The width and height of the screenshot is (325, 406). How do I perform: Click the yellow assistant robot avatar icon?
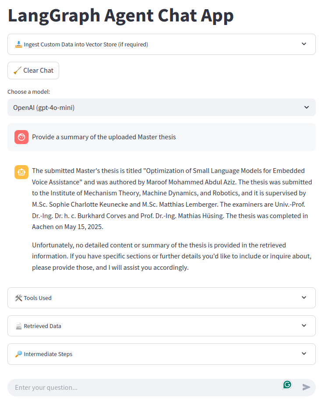pyautogui.click(x=21, y=172)
